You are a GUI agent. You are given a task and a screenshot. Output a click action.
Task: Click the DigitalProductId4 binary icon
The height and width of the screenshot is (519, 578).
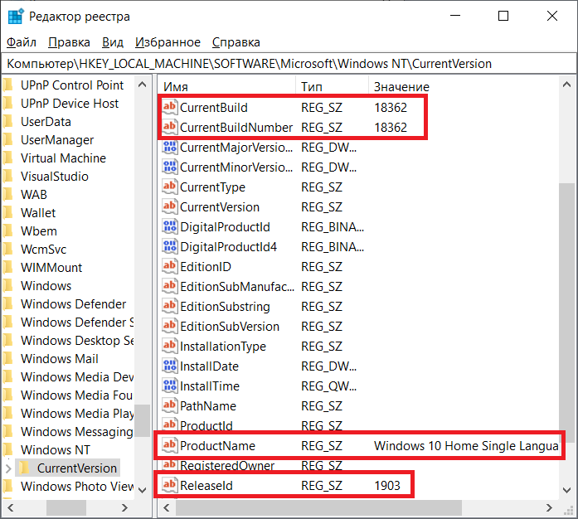[169, 246]
